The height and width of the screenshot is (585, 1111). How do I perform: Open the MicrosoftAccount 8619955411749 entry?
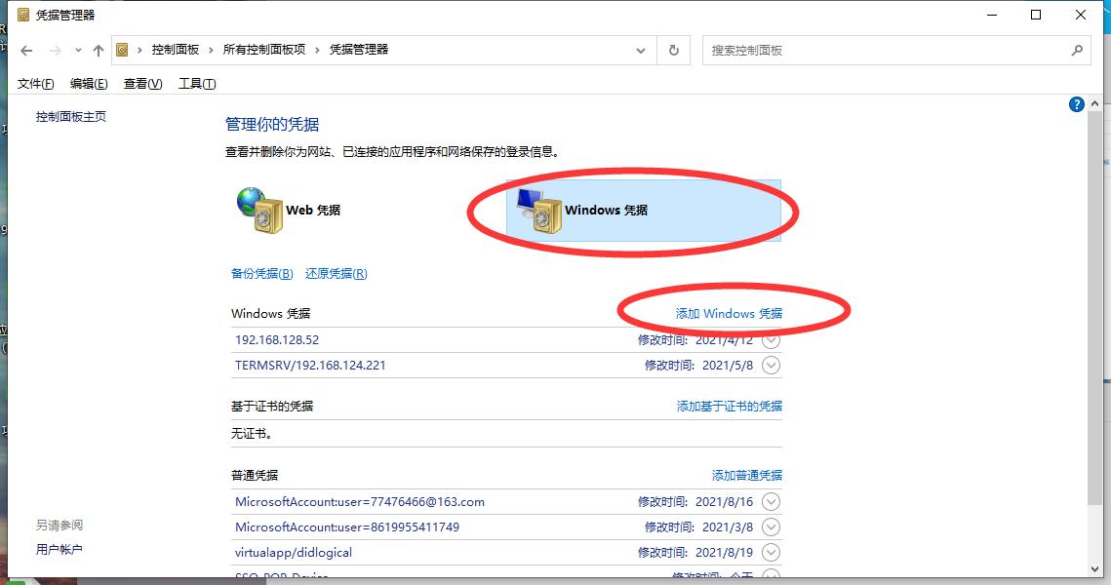(x=347, y=527)
